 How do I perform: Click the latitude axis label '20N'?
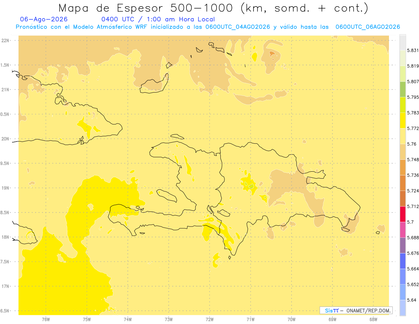pos(5,139)
